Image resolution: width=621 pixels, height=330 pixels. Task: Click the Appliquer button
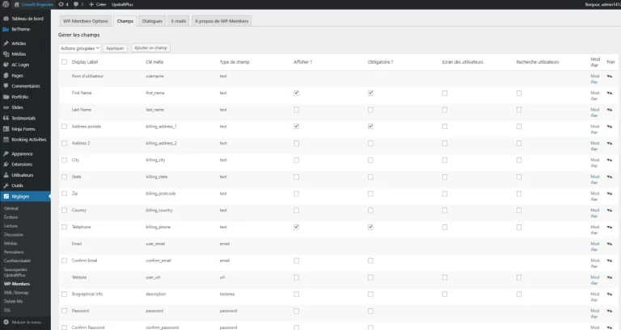pyautogui.click(x=116, y=48)
